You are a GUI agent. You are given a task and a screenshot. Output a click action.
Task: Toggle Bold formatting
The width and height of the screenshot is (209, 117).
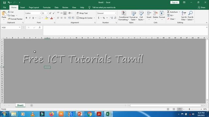tap(26, 18)
